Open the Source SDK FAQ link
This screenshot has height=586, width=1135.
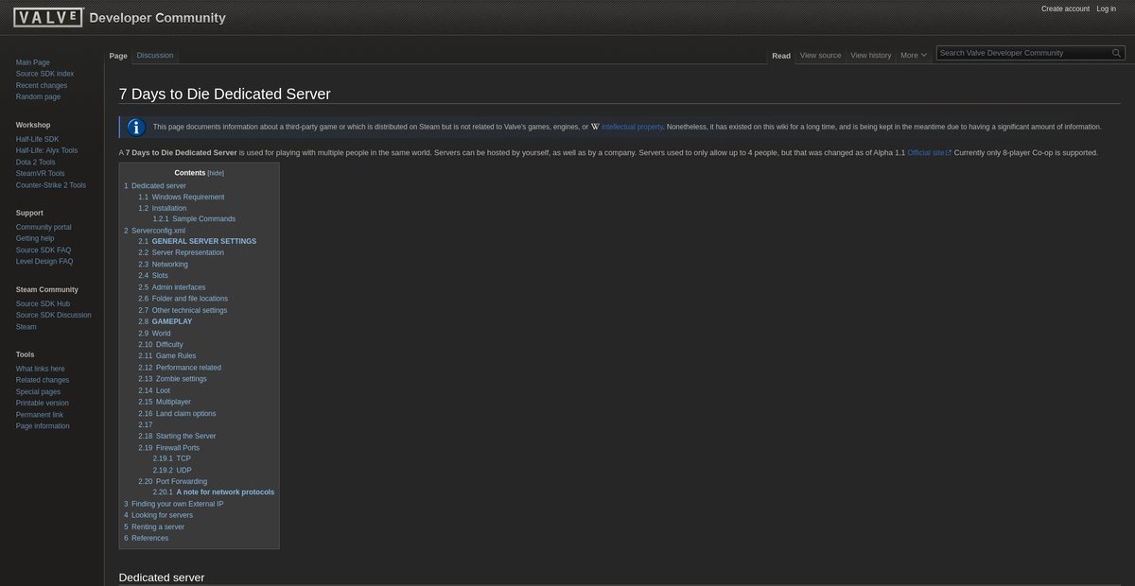coord(44,250)
